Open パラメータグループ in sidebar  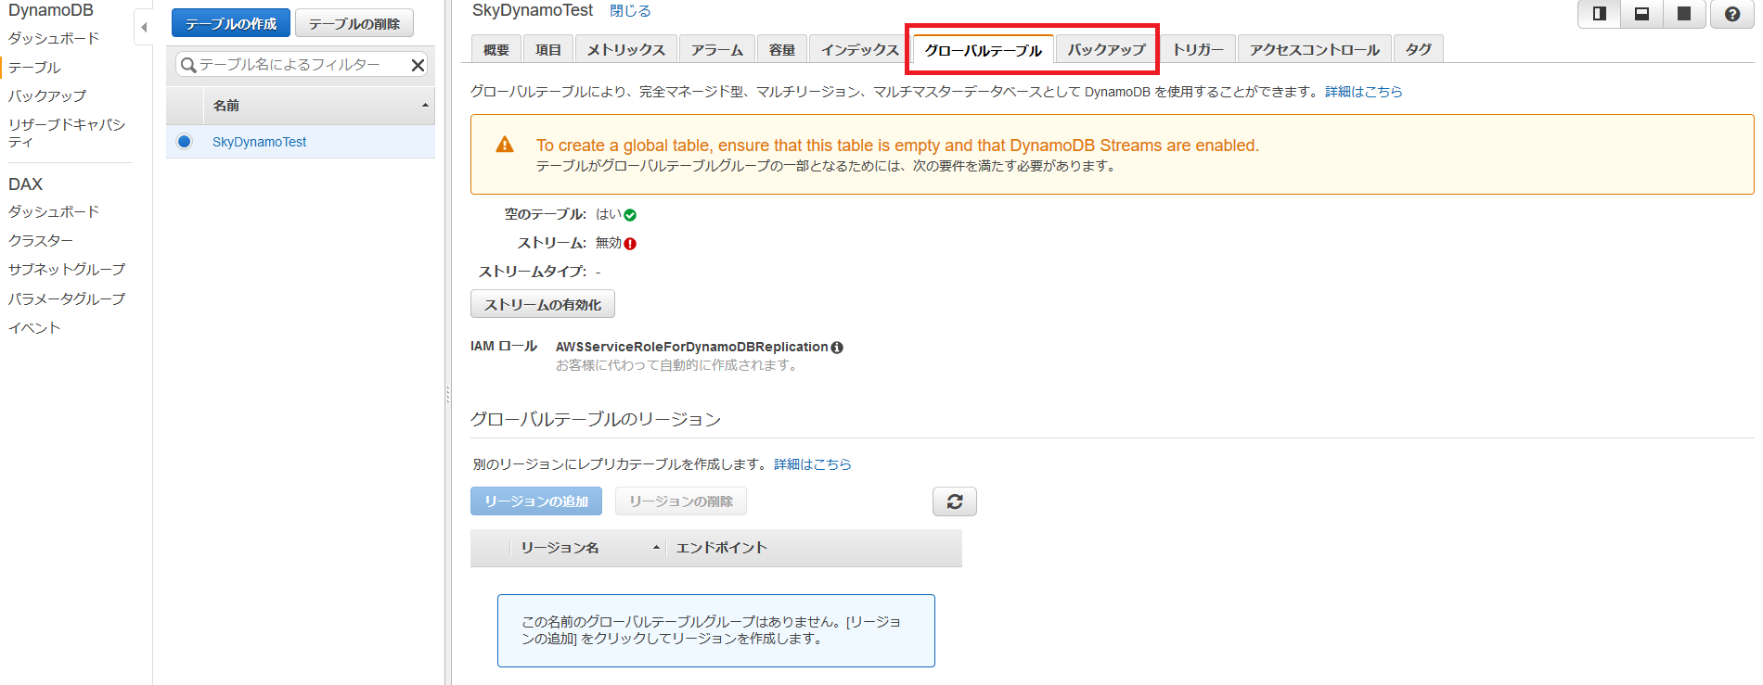(67, 298)
